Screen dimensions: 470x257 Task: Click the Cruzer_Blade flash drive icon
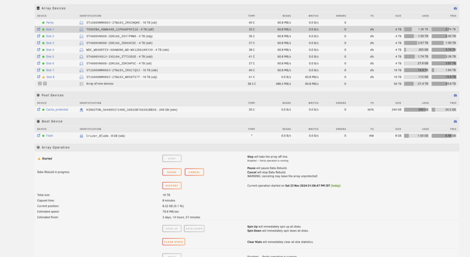[x=81, y=136]
